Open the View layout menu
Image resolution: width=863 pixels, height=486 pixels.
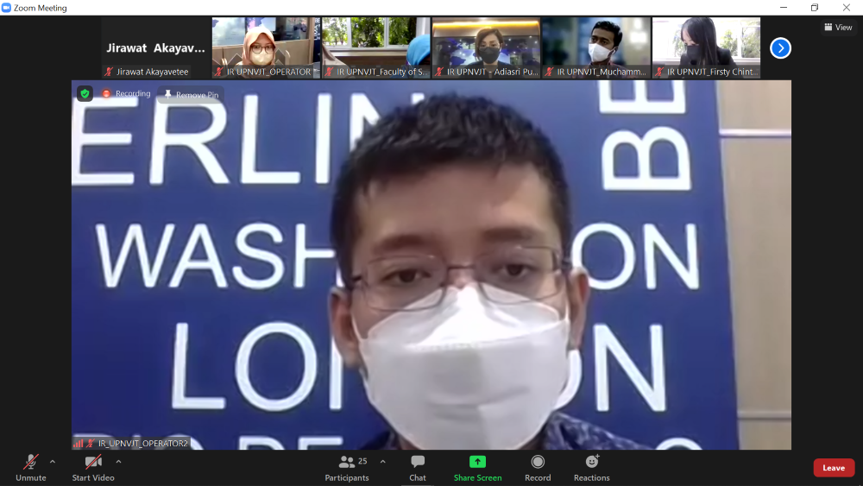[838, 28]
